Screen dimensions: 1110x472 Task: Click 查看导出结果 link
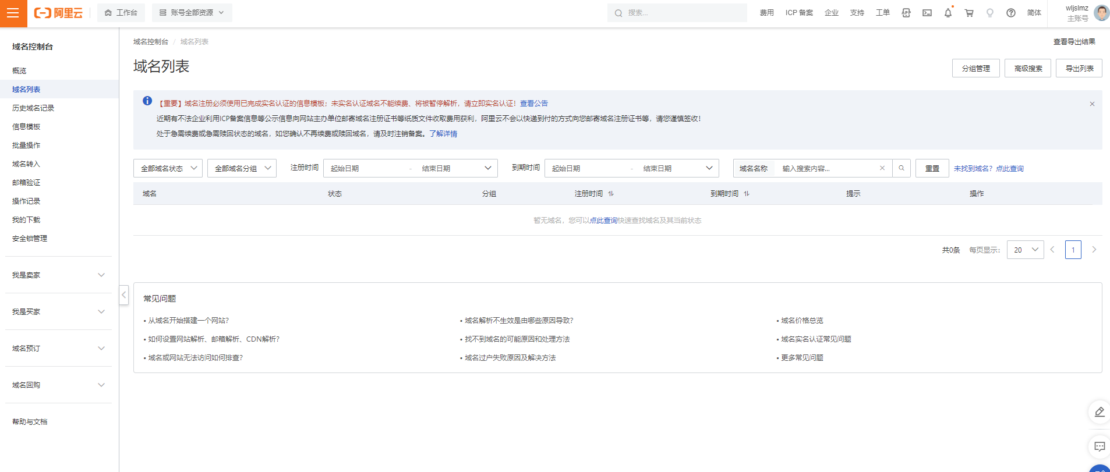point(1074,41)
